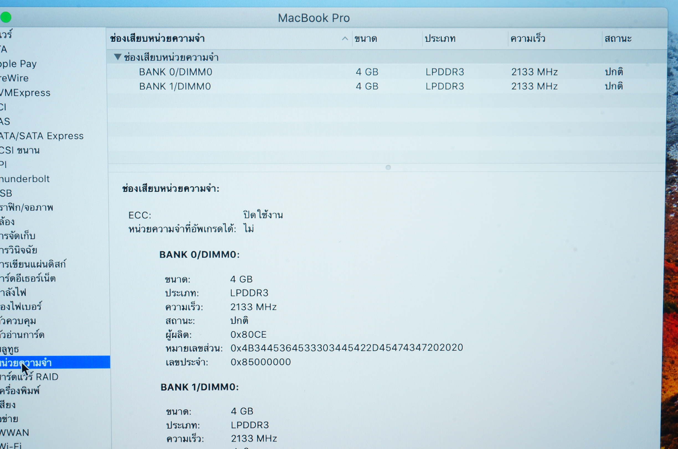
Task: Click the green zoom window button
Action: pyautogui.click(x=6, y=17)
